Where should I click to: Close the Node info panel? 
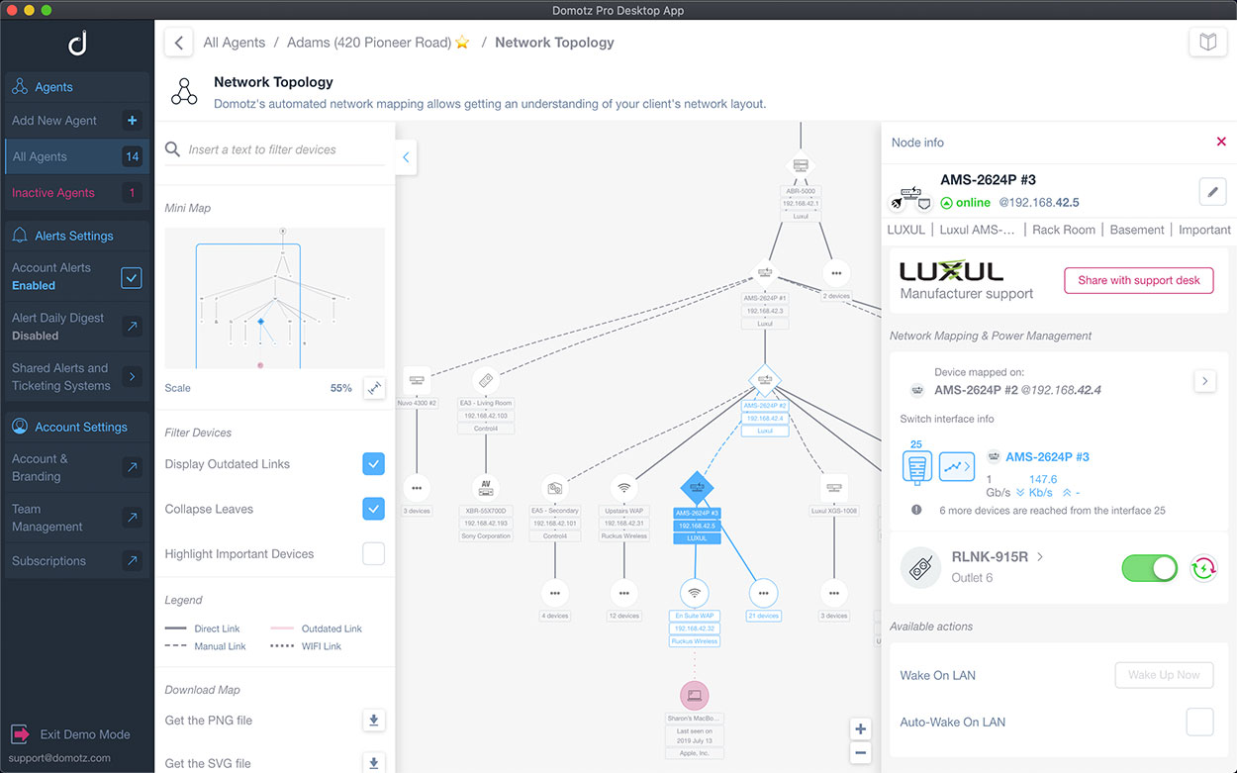[1221, 143]
